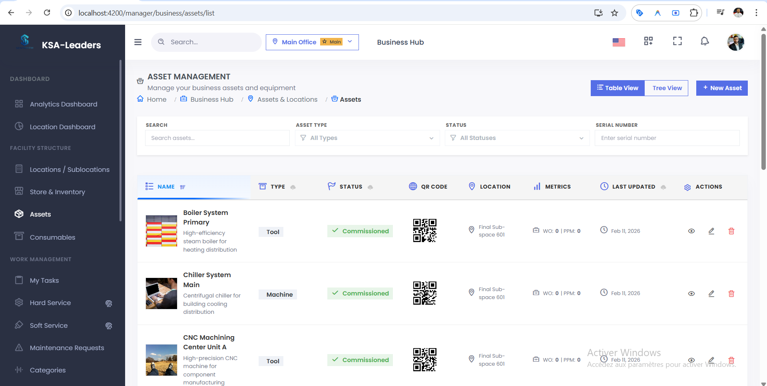Image resolution: width=767 pixels, height=386 pixels.
Task: Click the New Asset button
Action: pos(722,88)
